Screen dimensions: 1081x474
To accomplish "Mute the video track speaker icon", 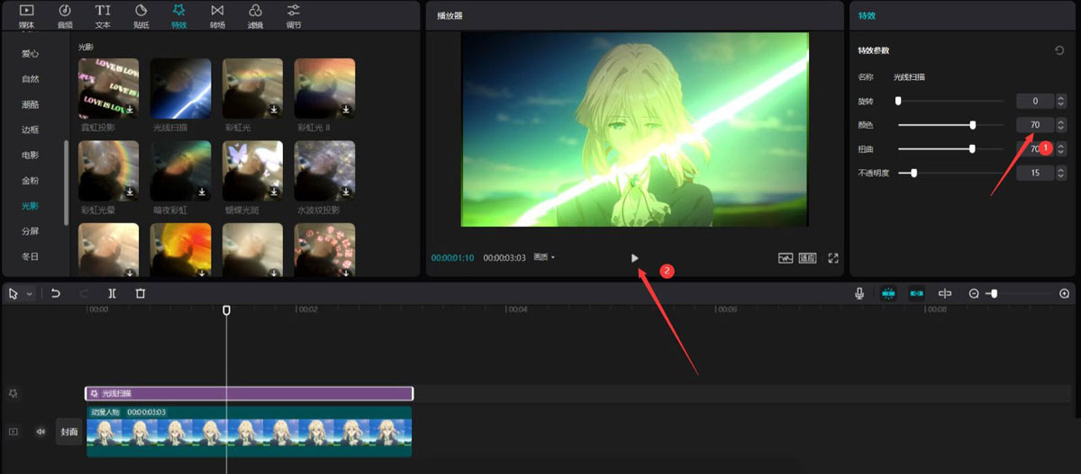I will [x=41, y=432].
